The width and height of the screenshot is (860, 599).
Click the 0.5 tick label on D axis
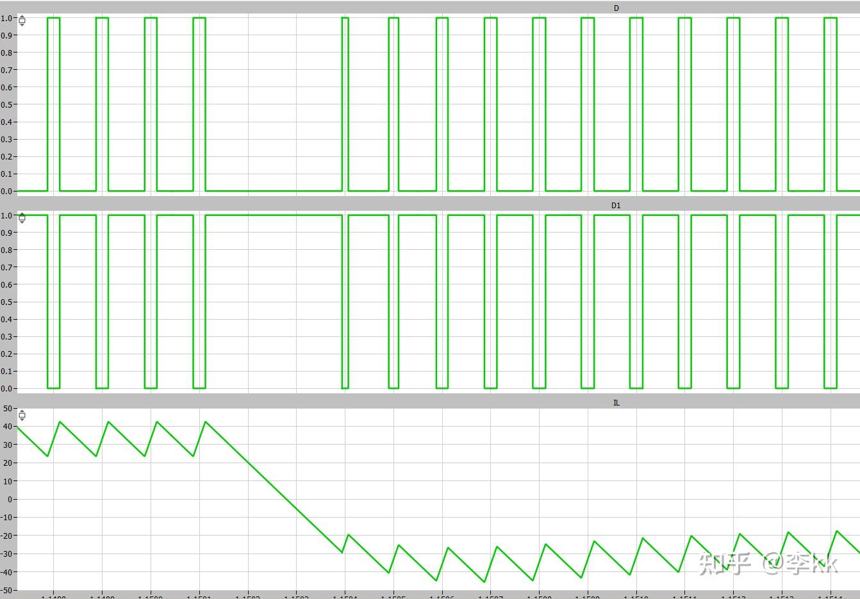pos(6,104)
